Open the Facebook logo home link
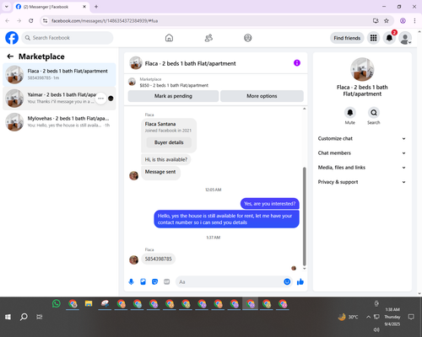422x337 pixels. tap(12, 38)
